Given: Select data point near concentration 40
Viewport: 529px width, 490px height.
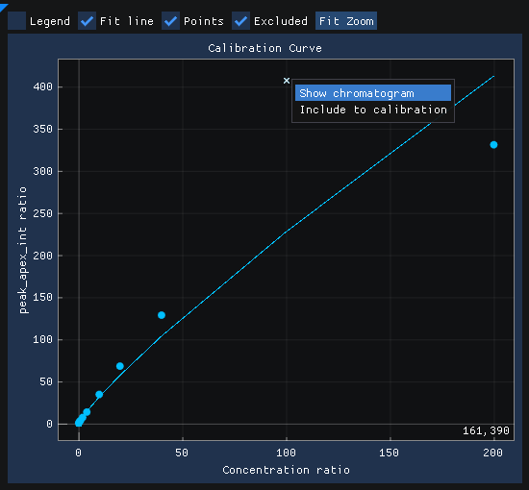Looking at the screenshot, I should point(162,315).
